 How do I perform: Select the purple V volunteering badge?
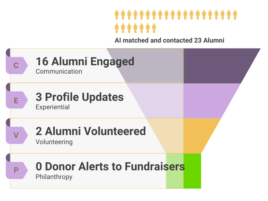point(16,135)
